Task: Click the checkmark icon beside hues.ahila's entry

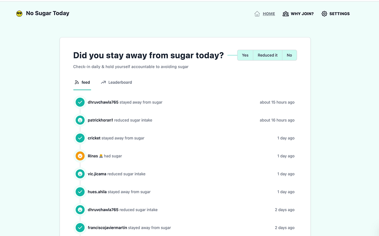Action: point(80,192)
